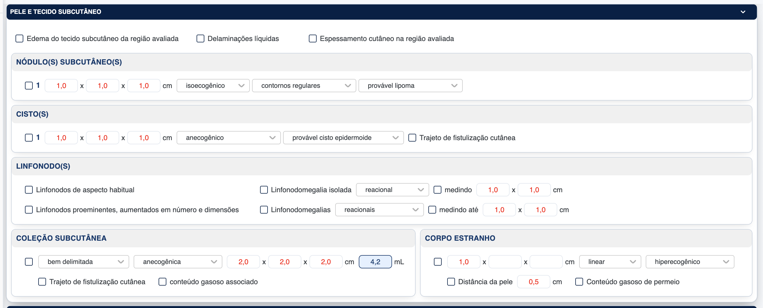This screenshot has height=308, width=763.
Task: Check Linfonodos de aspecto habitual
Action: coord(29,190)
